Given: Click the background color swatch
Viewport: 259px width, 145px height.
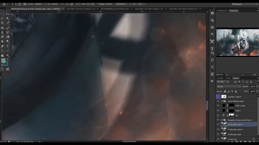Looking at the screenshot, I should tap(6, 64).
